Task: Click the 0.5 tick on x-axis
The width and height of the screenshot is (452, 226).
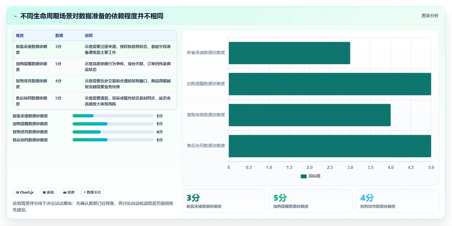Action: click(249, 167)
